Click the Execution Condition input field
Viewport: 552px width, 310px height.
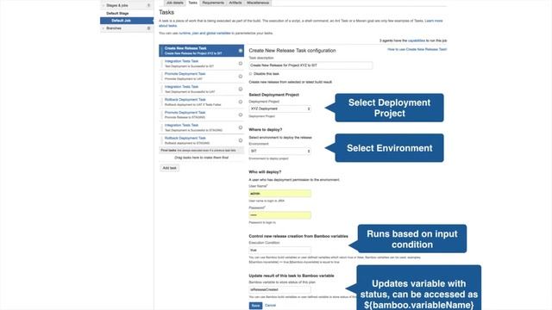tap(279, 251)
